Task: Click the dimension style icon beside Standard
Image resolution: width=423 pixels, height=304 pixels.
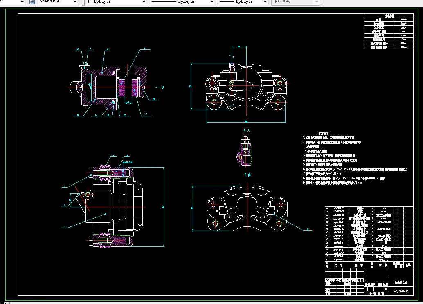Action: [32, 2]
